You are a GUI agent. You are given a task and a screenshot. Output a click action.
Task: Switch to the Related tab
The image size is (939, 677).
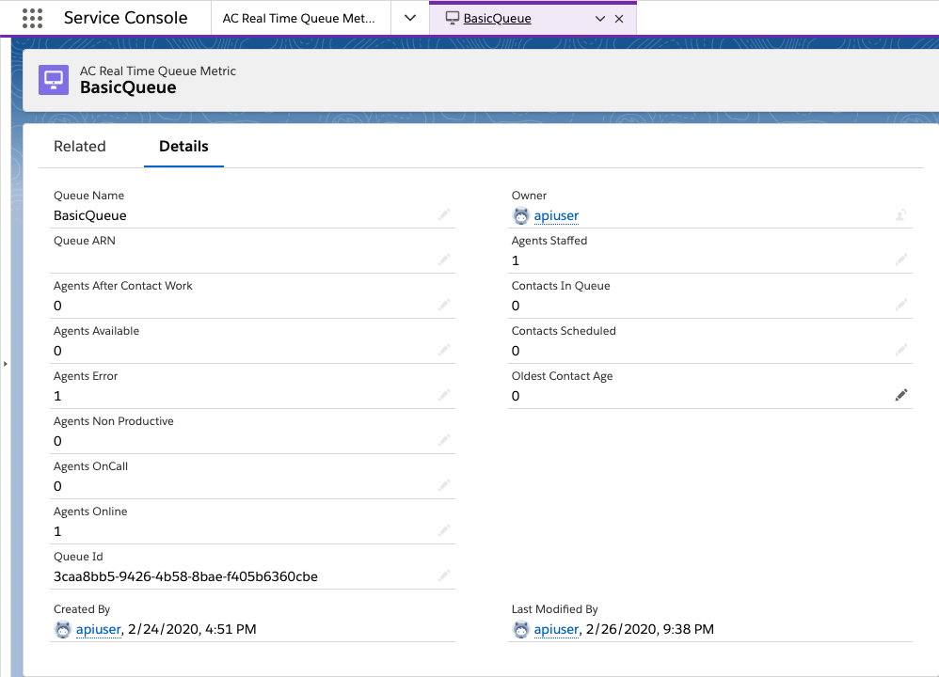coord(80,146)
